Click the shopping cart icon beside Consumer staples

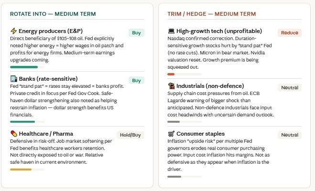pyautogui.click(x=171, y=134)
